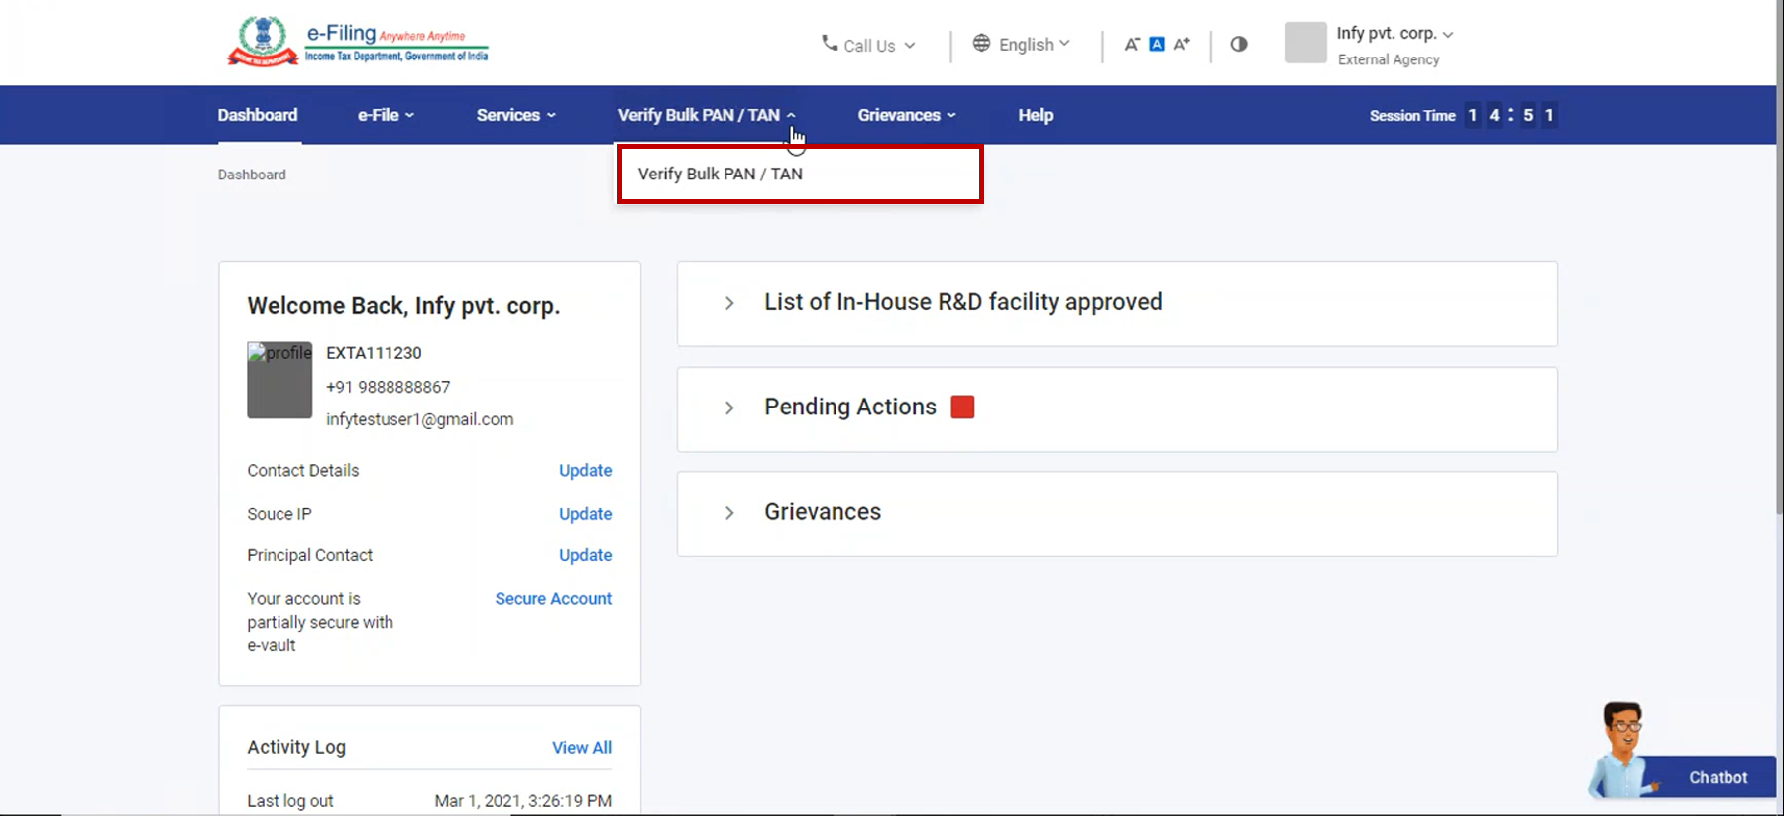
Task: Click the profile picture thumbnail
Action: point(279,380)
